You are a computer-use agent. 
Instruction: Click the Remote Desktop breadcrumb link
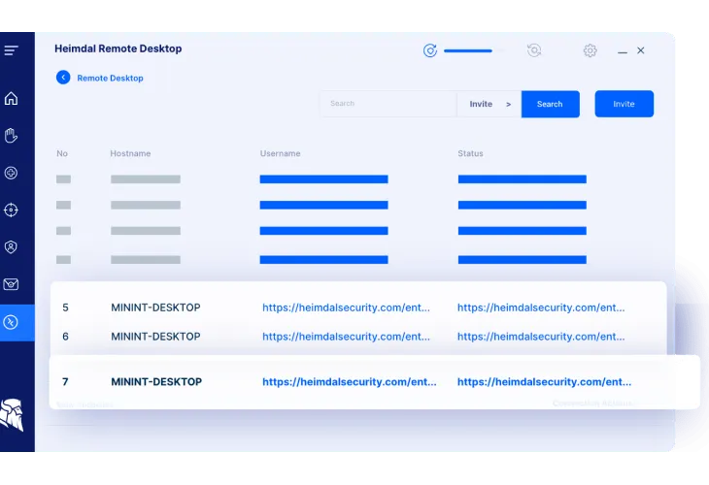pyautogui.click(x=110, y=79)
